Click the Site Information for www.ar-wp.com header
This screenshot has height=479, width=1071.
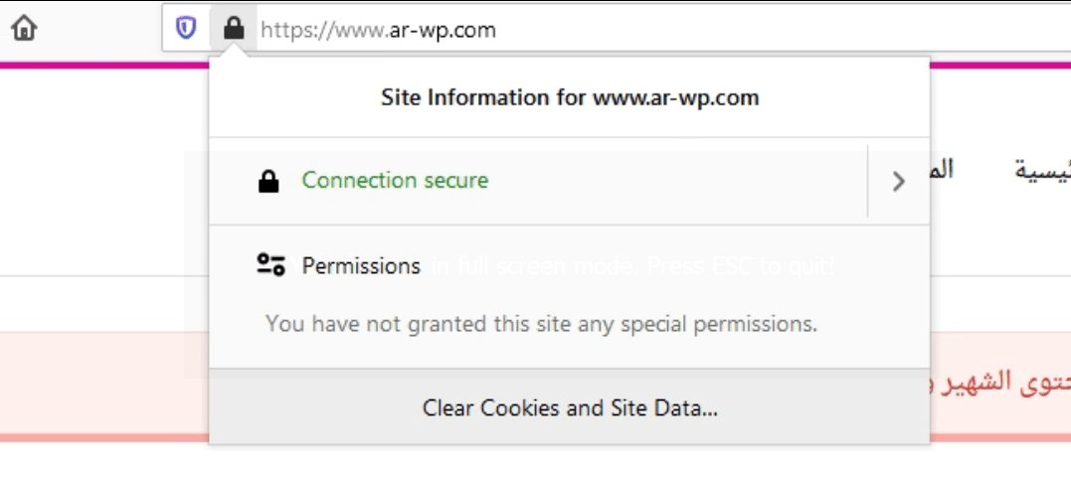(569, 97)
